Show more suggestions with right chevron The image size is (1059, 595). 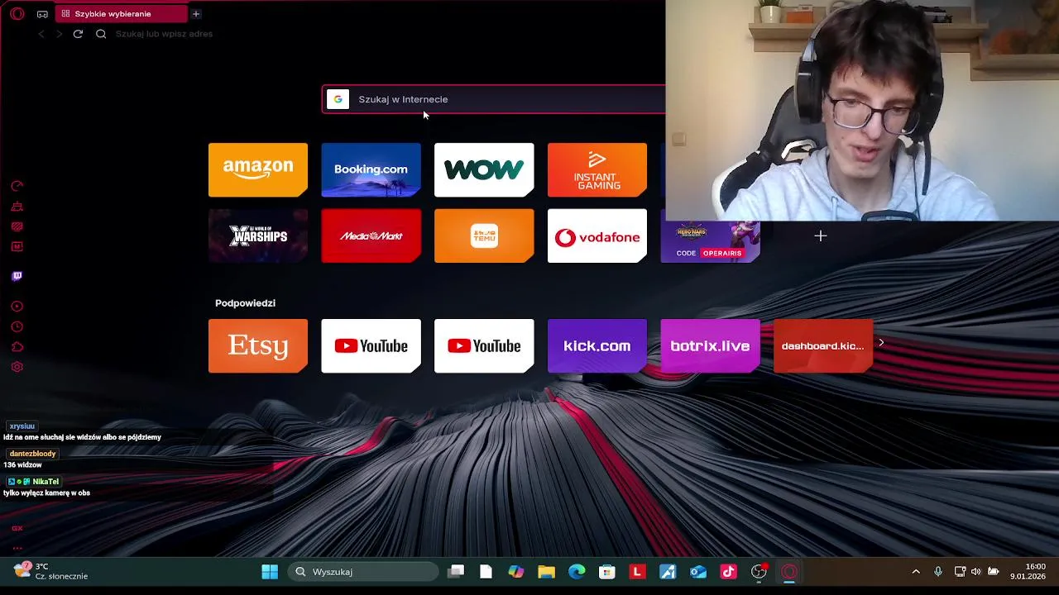[x=881, y=342]
